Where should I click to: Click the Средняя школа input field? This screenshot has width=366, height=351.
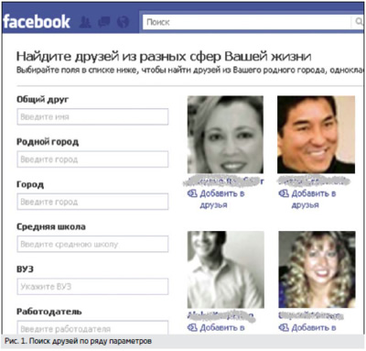[92, 244]
